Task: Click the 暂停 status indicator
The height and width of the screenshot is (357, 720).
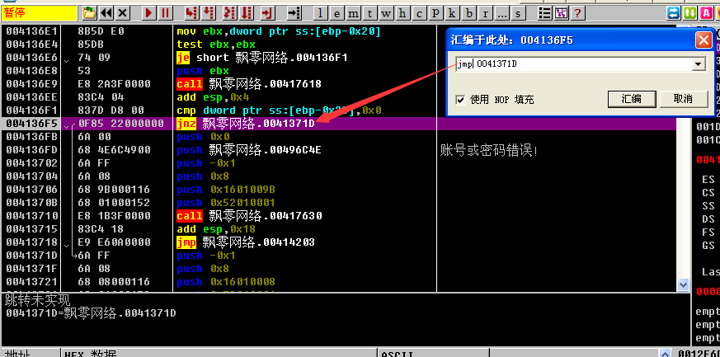Action: (39, 13)
